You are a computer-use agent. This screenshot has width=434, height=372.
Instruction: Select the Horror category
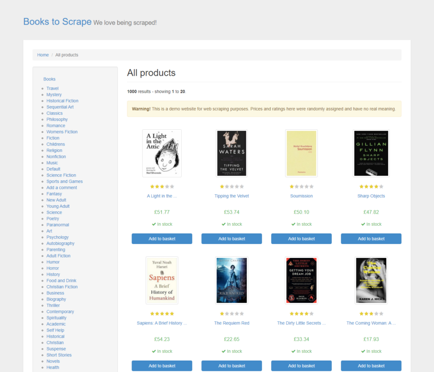tap(53, 268)
